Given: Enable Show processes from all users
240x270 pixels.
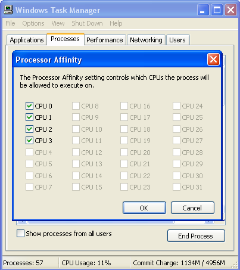Looking at the screenshot, I should 20,234.
